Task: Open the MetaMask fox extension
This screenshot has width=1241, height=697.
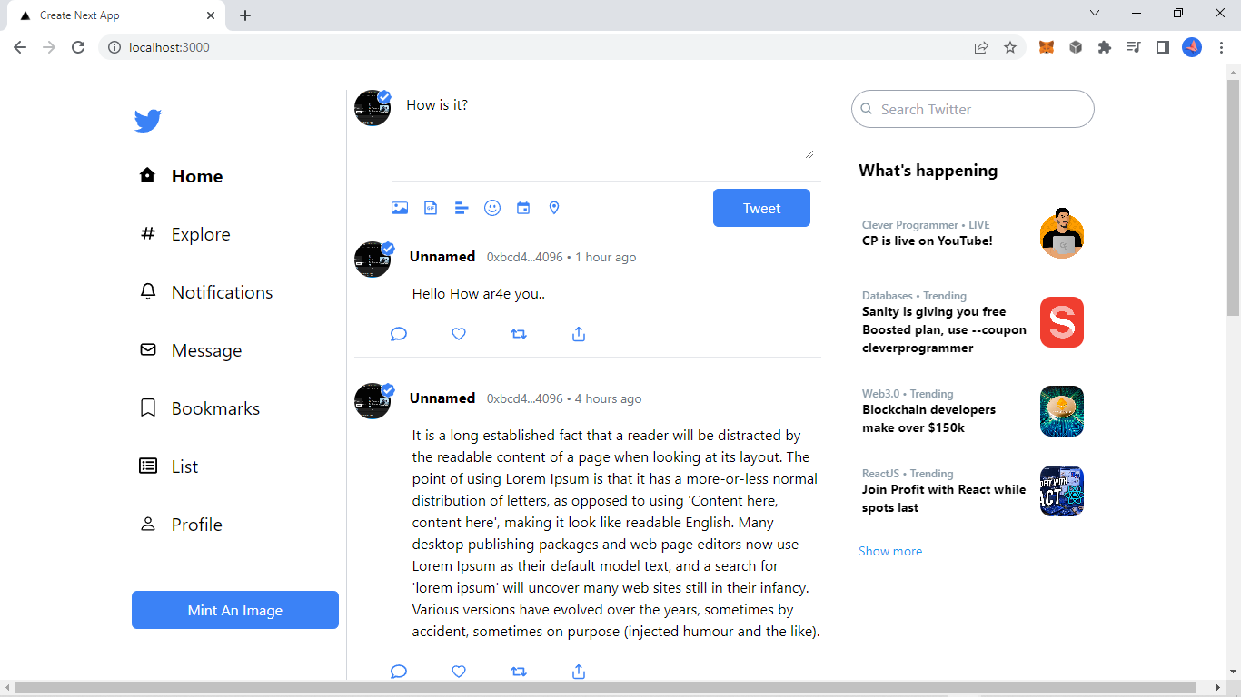Action: coord(1047,47)
